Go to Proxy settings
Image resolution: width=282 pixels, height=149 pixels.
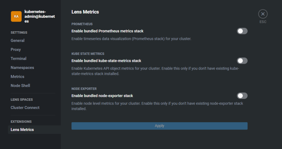pos(16,50)
